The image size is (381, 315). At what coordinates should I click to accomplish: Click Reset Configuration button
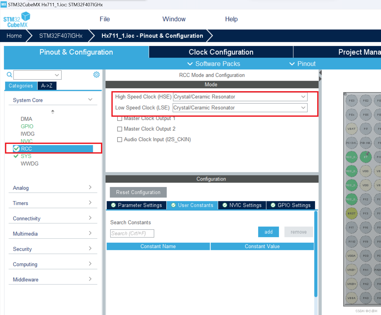click(138, 192)
